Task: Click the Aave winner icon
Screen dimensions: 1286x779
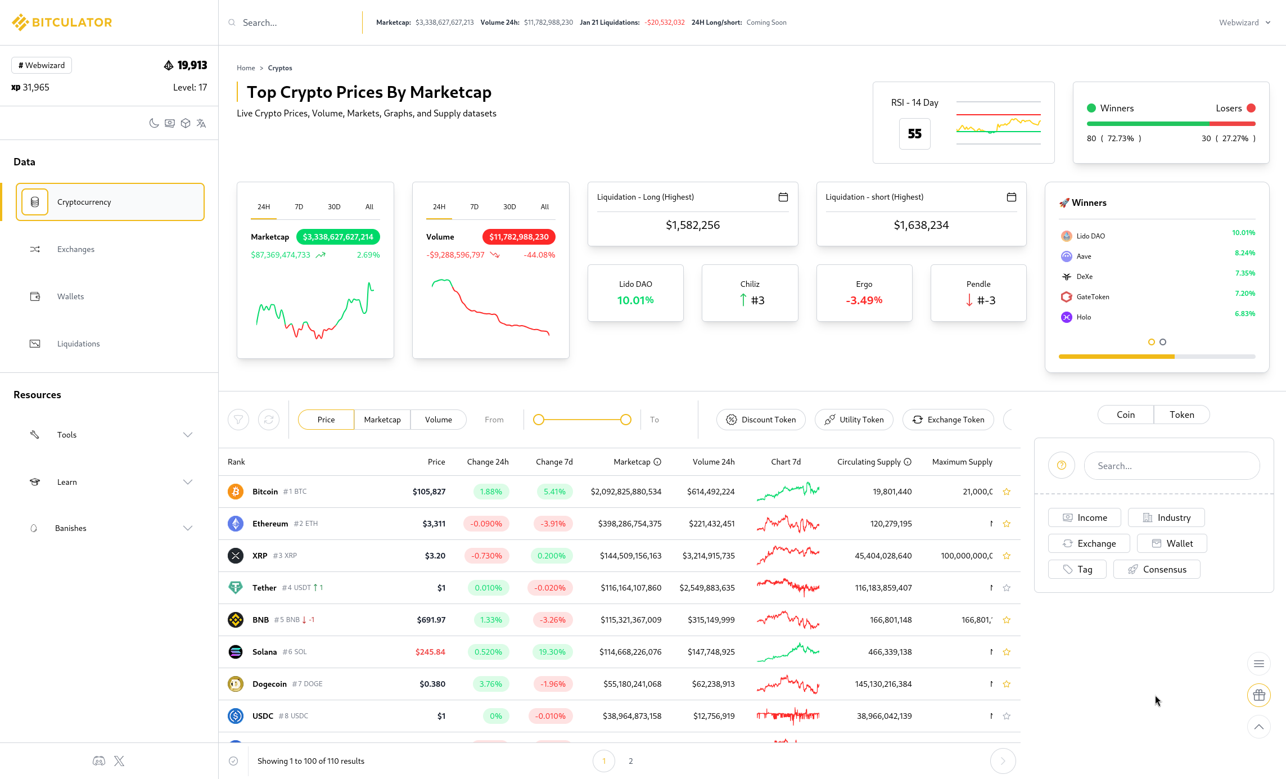Action: [x=1066, y=256]
